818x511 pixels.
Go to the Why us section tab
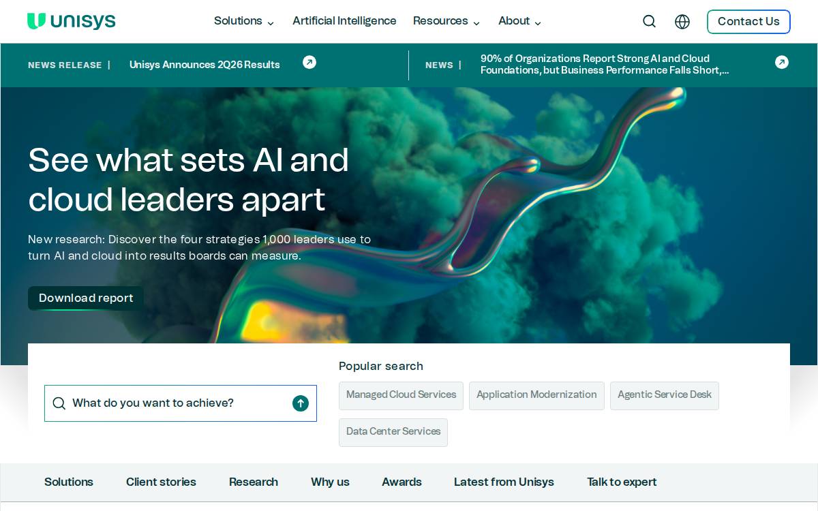pyautogui.click(x=330, y=482)
